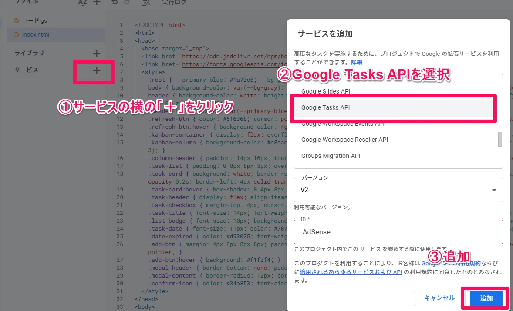Click the <!DOCTYPE html> code line
Image resolution: width=513 pixels, height=311 pixels.
click(160, 25)
